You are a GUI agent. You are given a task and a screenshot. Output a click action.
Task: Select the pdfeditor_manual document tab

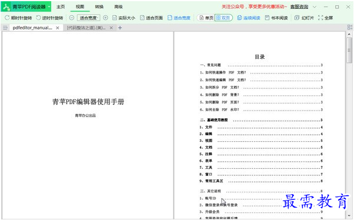click(x=32, y=28)
